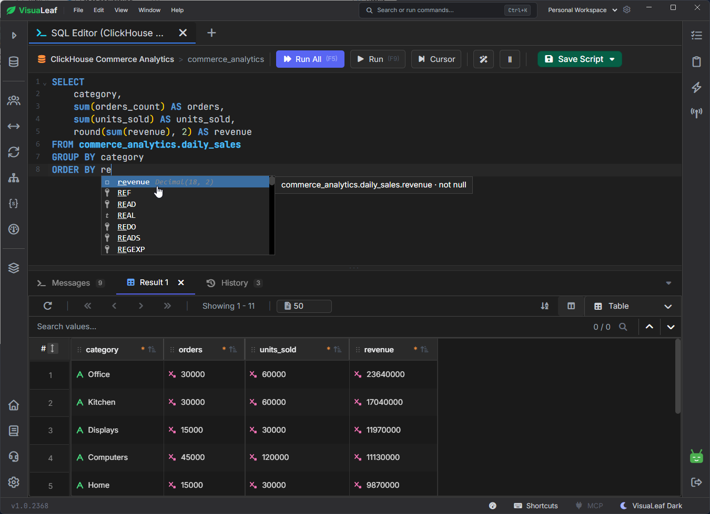Viewport: 710px width, 514px height.
Task: Open Personal Workspace dropdown
Action: point(583,10)
